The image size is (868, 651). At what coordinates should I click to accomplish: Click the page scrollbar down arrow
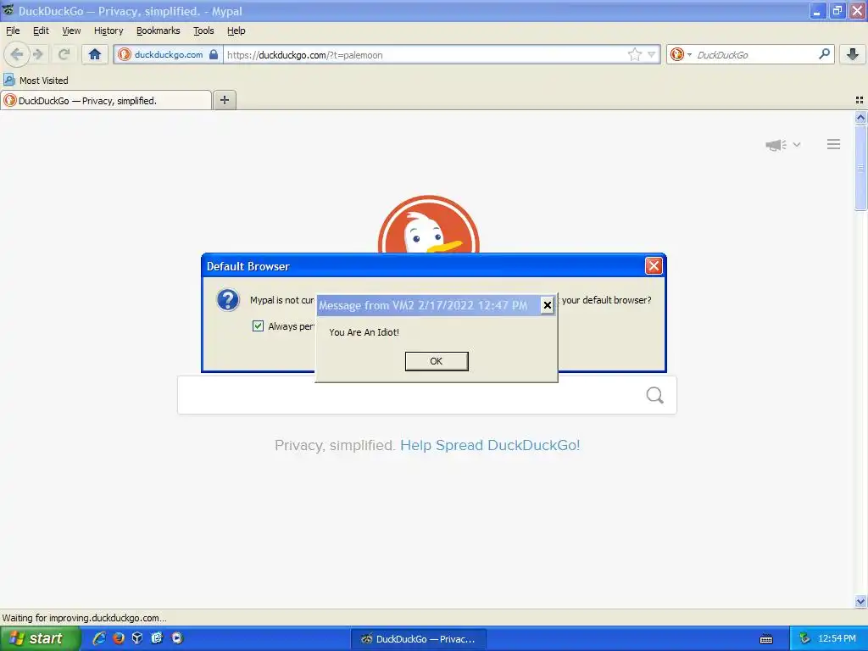[x=860, y=602]
